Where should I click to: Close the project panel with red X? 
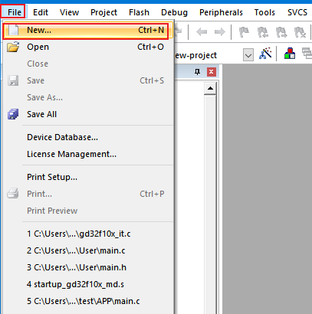(x=211, y=72)
